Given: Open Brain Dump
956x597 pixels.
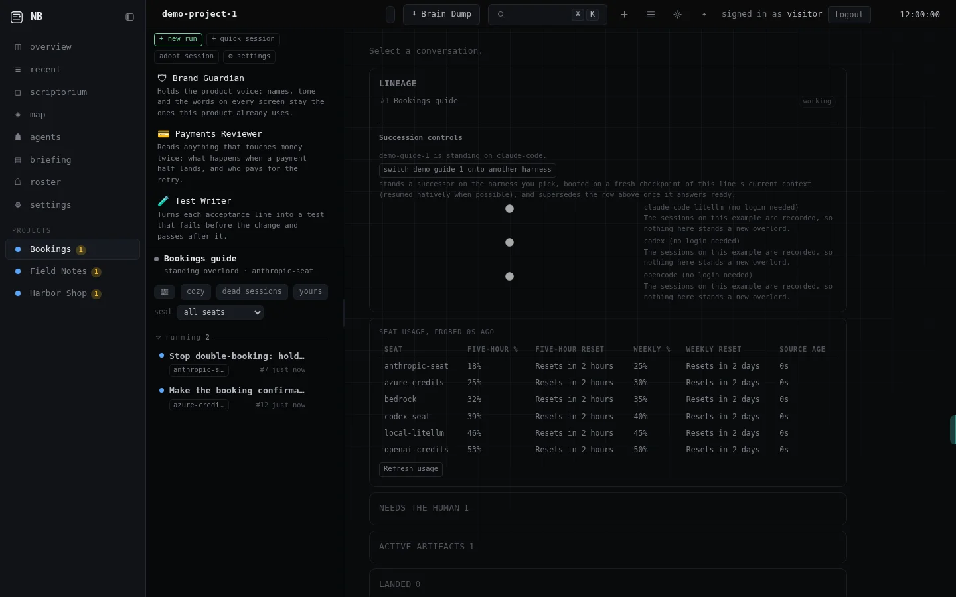Looking at the screenshot, I should [441, 15].
